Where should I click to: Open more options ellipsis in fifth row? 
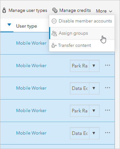click(x=108, y=133)
